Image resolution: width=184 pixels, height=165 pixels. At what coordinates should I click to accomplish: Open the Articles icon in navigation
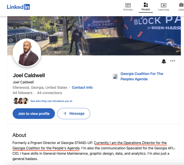click(x=128, y=5)
